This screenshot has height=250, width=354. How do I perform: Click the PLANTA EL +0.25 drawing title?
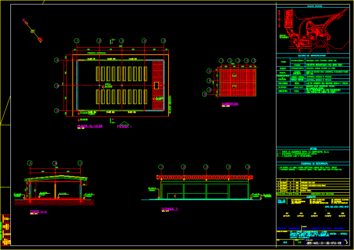[x=91, y=127]
